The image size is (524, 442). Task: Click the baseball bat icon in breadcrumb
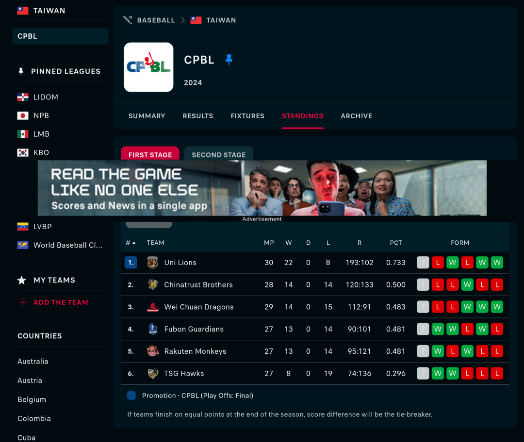coord(128,20)
